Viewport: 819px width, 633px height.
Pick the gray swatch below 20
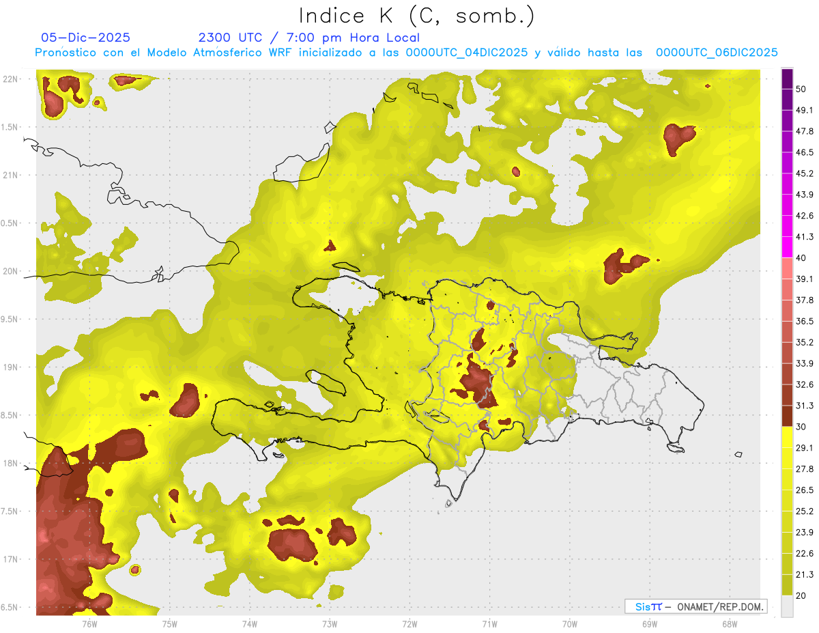788,606
